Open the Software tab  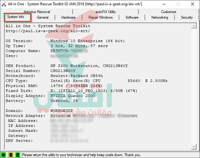(x=132, y=17)
